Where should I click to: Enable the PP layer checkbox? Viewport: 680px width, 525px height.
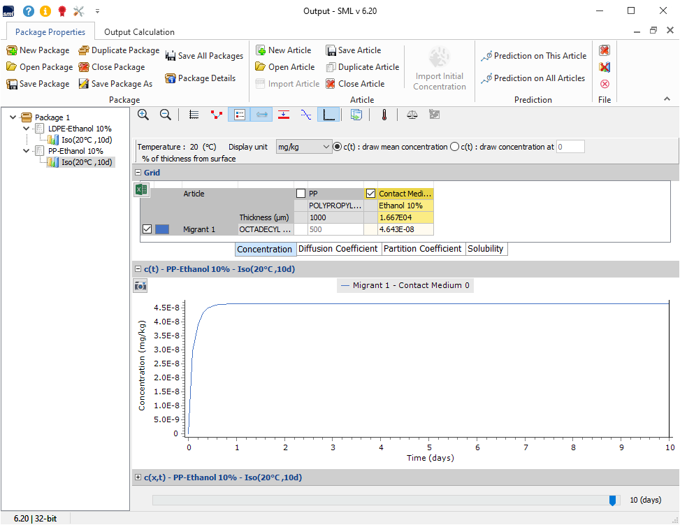(301, 194)
